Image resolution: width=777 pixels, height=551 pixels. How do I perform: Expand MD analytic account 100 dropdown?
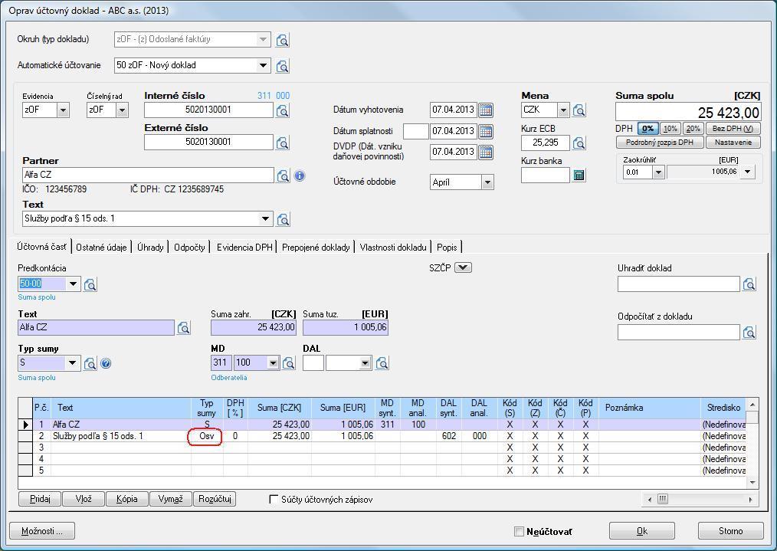click(273, 363)
